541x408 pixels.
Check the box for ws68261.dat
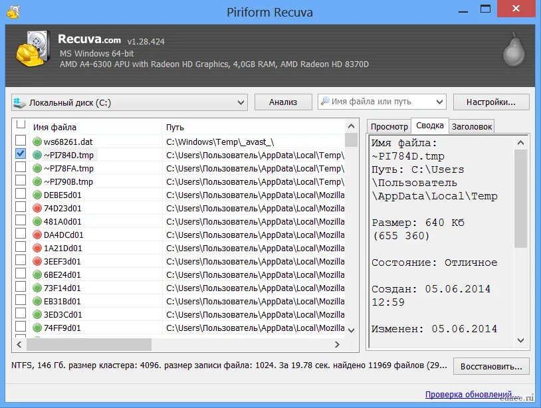click(21, 140)
